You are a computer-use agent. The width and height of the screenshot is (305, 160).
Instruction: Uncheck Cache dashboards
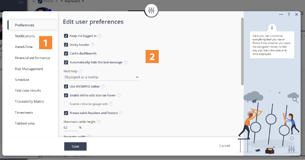point(66,53)
